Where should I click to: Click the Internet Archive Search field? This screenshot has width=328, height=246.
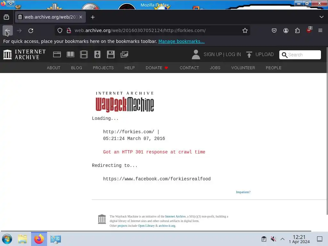coord(300,55)
